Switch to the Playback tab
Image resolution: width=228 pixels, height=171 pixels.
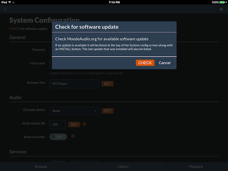click(196, 167)
